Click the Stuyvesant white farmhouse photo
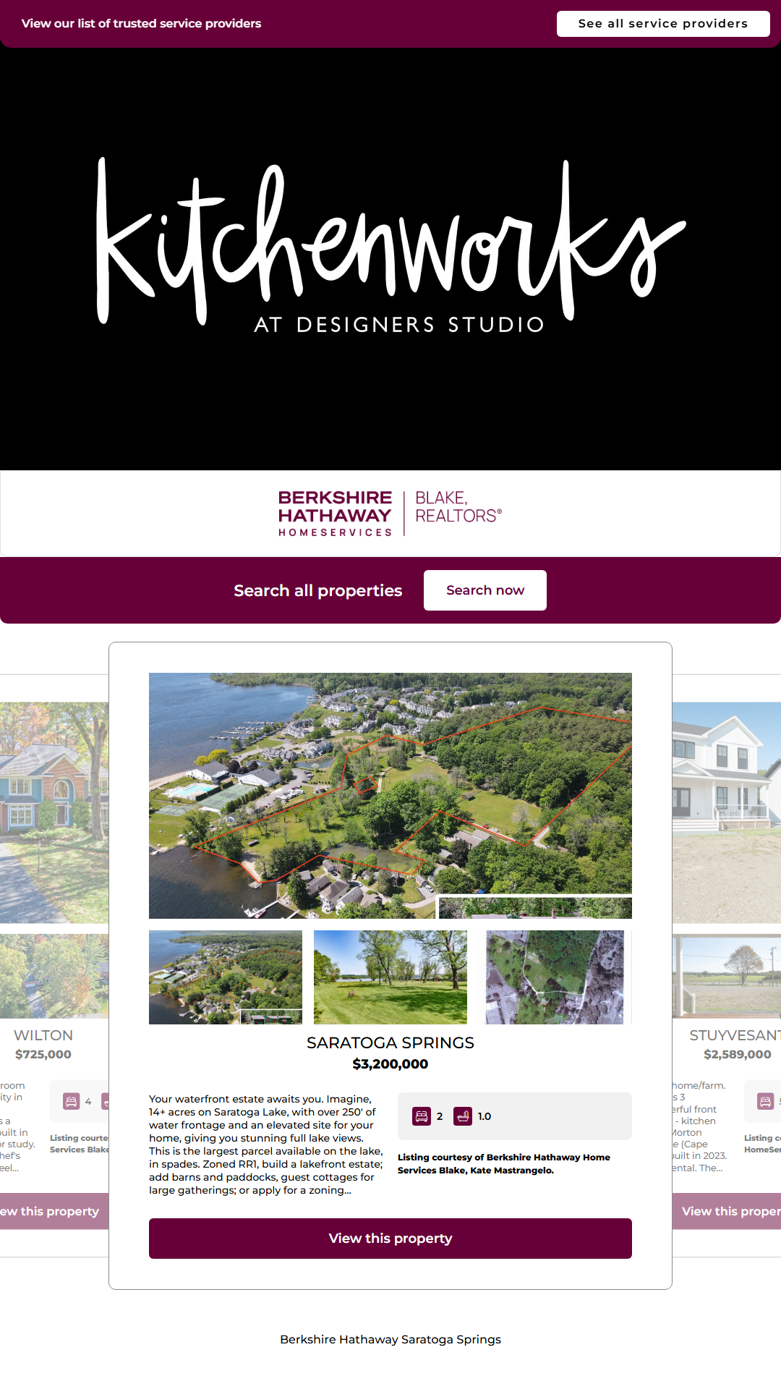Image resolution: width=781 pixels, height=1389 pixels. (727, 812)
